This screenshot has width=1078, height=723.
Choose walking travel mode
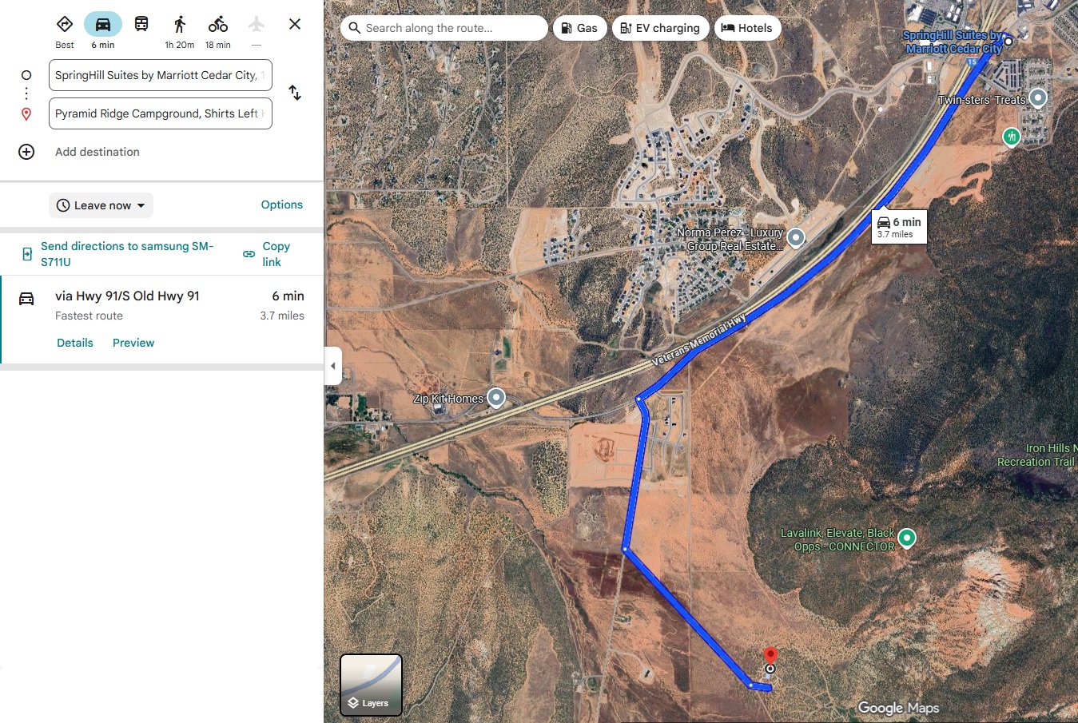tap(180, 25)
